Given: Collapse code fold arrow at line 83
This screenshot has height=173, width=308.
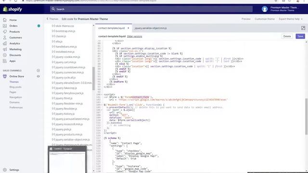Looking at the screenshot, I should coord(102,51).
